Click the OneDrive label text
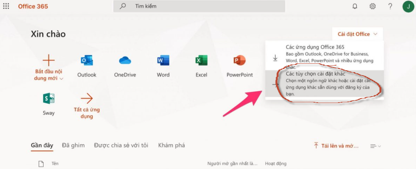Screen dimensions: 416x169 [125, 75]
